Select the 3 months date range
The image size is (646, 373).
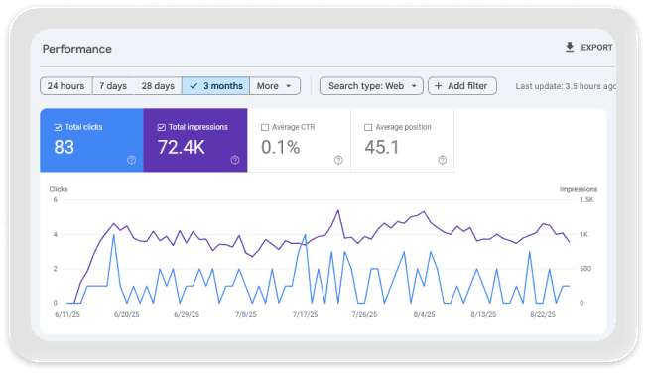pos(216,86)
